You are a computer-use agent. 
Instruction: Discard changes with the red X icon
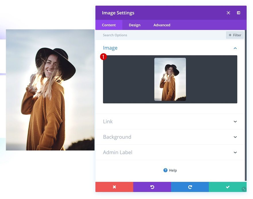point(114,187)
